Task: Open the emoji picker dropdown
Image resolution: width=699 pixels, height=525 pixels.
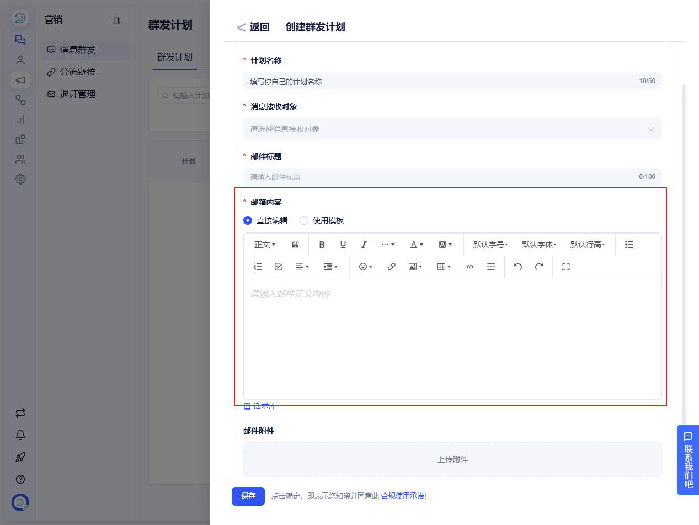Action: [366, 267]
